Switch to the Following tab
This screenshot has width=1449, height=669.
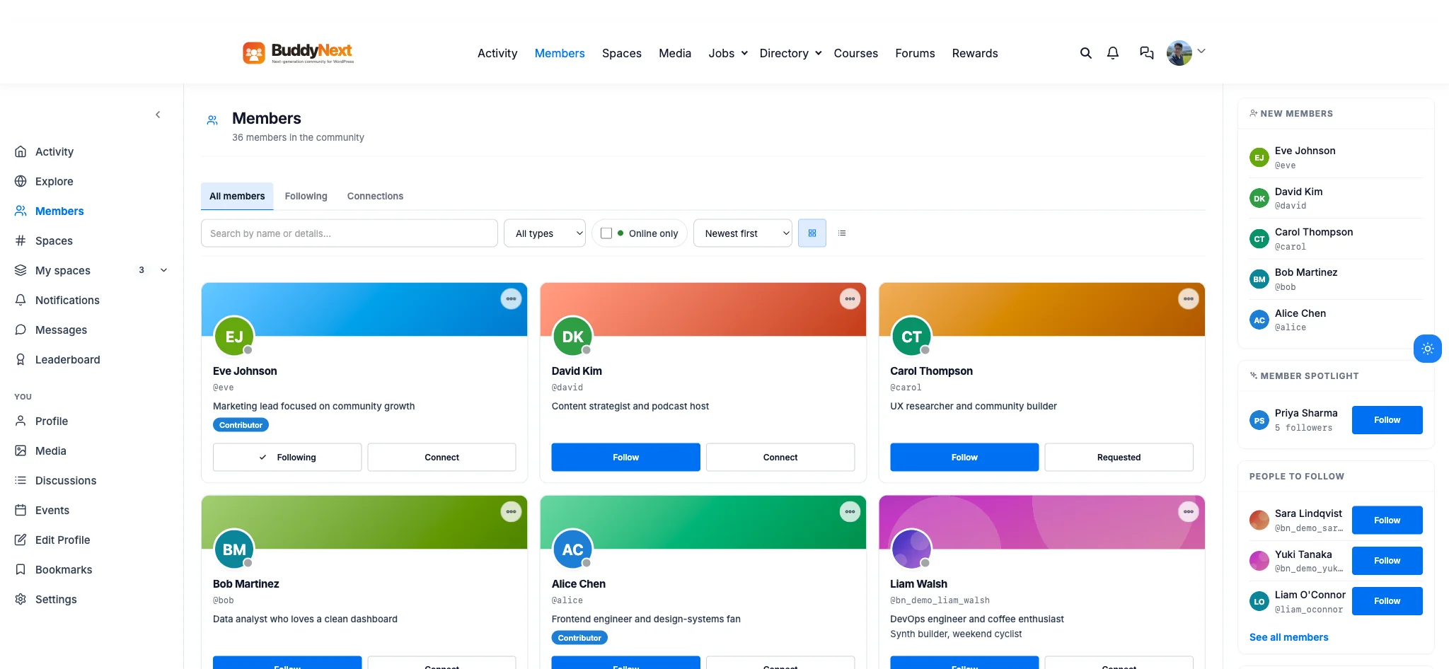[x=306, y=197]
